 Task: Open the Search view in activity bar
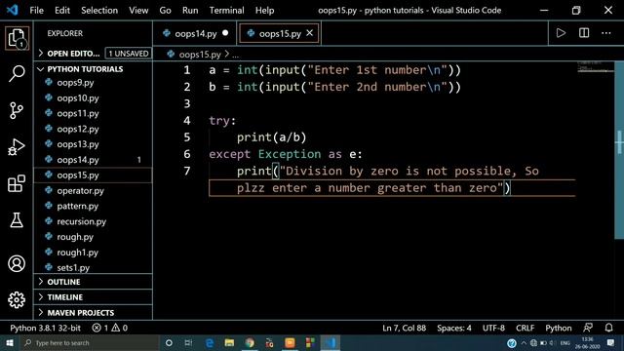coord(17,74)
